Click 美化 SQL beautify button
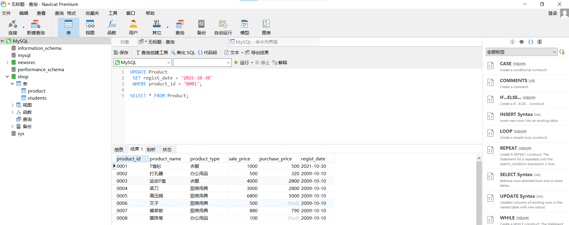This screenshot has height=225, width=569. pyautogui.click(x=183, y=52)
